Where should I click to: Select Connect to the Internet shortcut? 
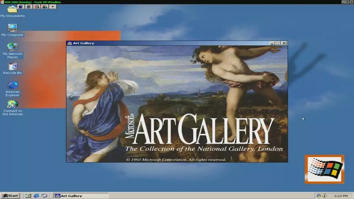(x=12, y=108)
